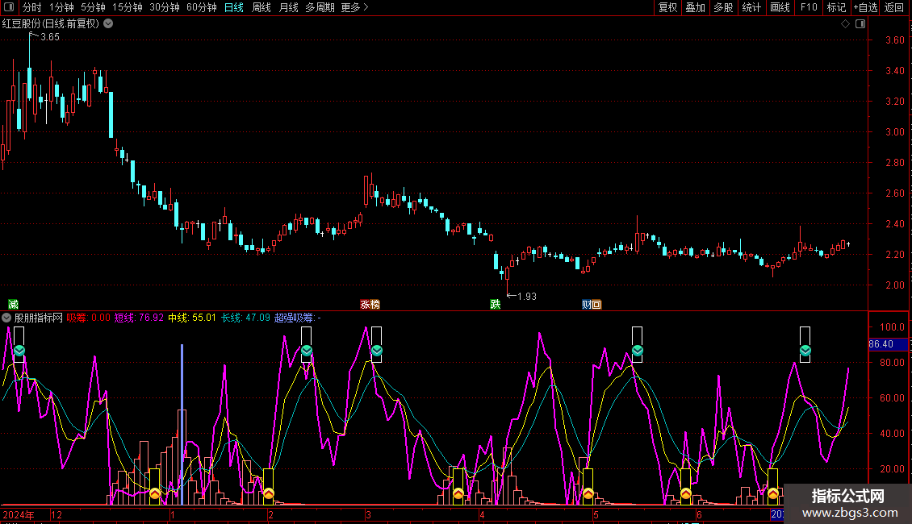The height and width of the screenshot is (524, 912).
Task: Activate the 画线 drawing tool
Action: tap(780, 7)
